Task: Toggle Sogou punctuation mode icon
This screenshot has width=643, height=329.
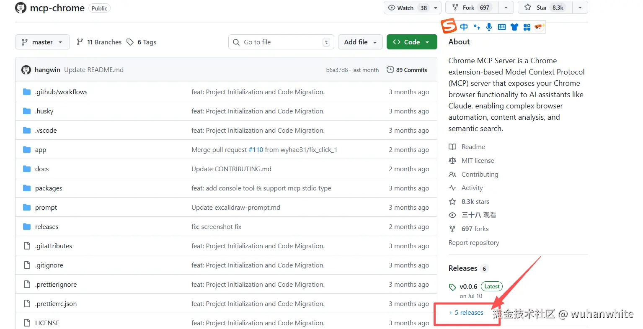Action: [477, 27]
